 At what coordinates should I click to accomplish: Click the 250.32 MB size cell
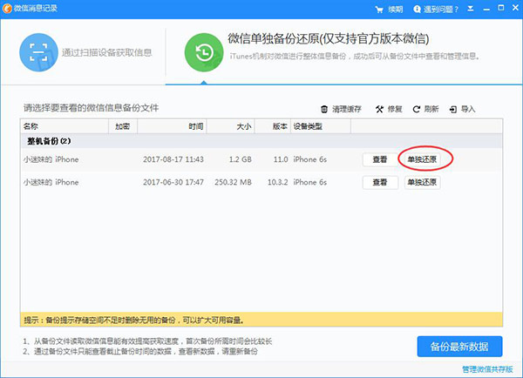click(233, 182)
